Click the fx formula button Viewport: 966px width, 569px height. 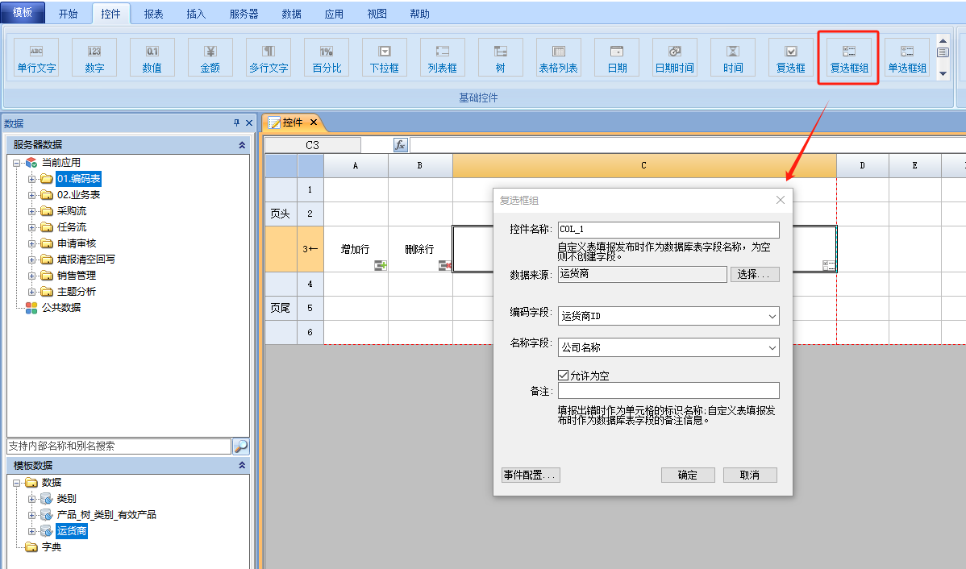(401, 145)
